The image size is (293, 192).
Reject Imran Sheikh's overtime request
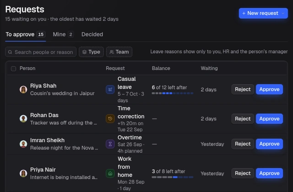243,144
